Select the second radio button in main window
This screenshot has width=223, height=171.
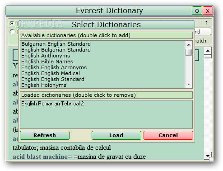click(12, 32)
